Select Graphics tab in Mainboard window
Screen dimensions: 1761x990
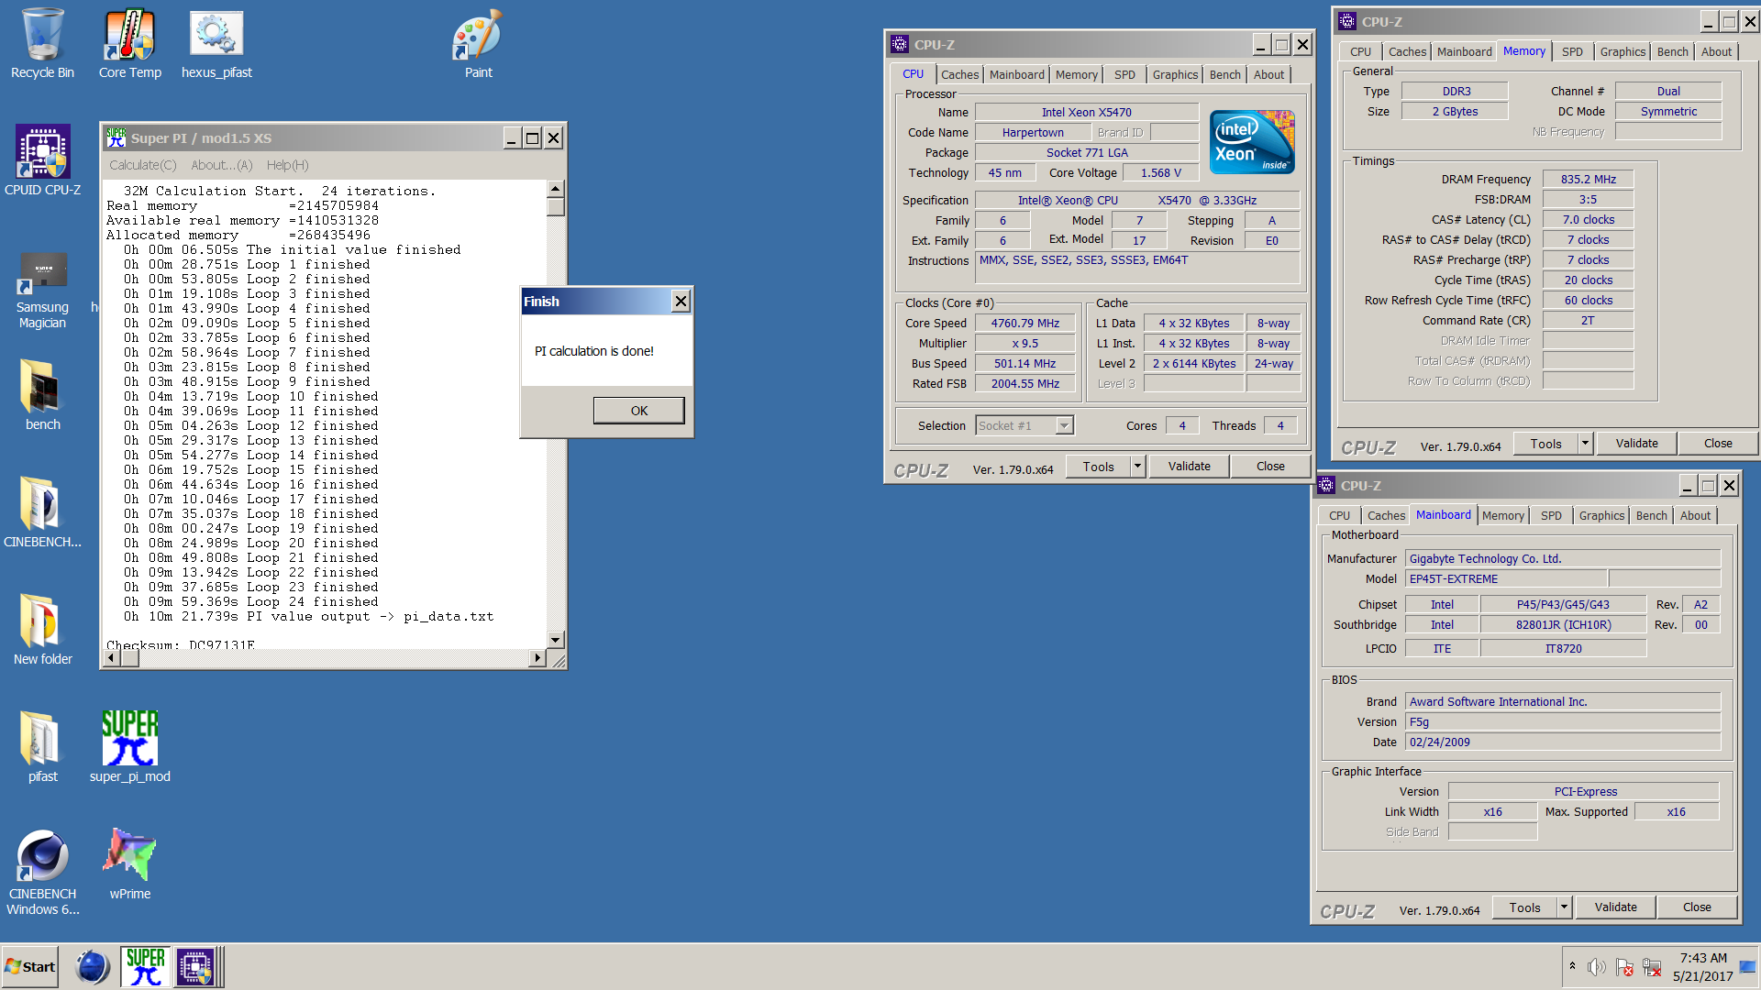point(1601,515)
